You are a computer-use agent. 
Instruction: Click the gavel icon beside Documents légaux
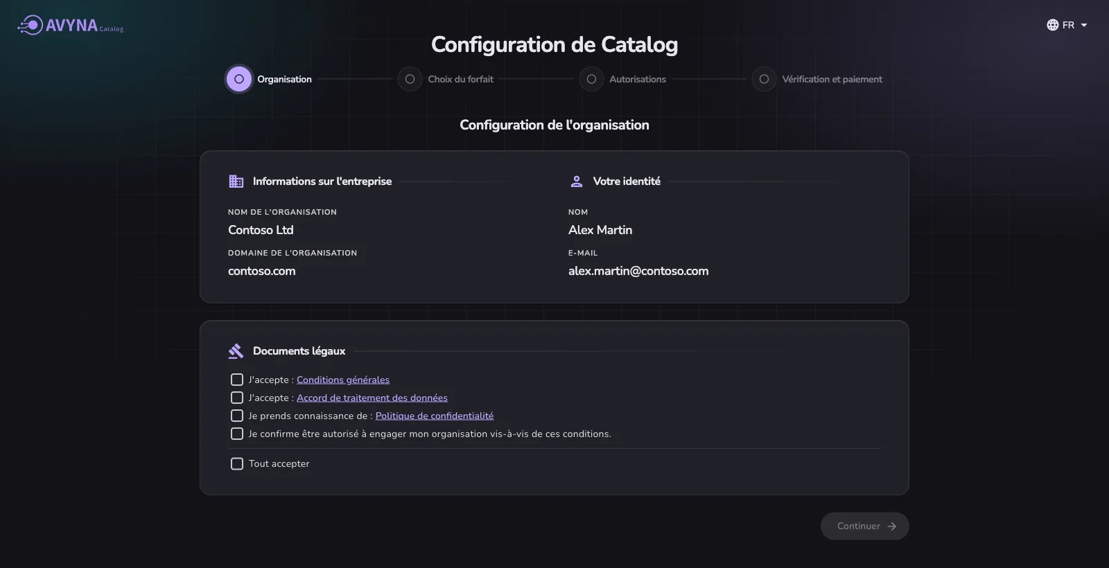236,351
